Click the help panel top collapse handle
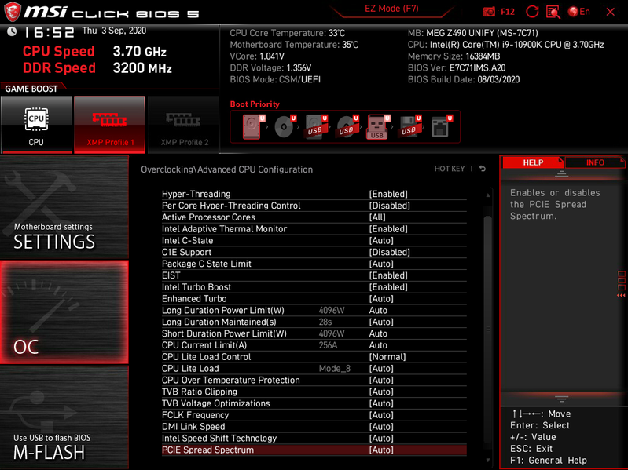This screenshot has height=470, width=628. [x=561, y=173]
